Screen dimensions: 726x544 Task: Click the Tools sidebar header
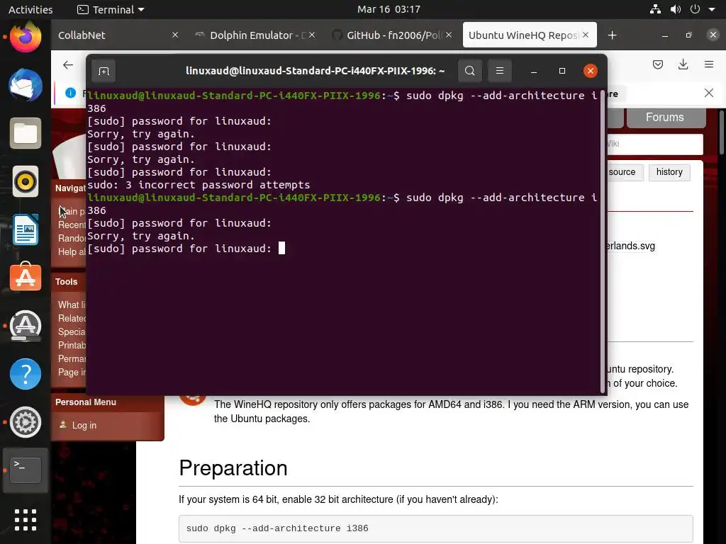click(x=66, y=282)
